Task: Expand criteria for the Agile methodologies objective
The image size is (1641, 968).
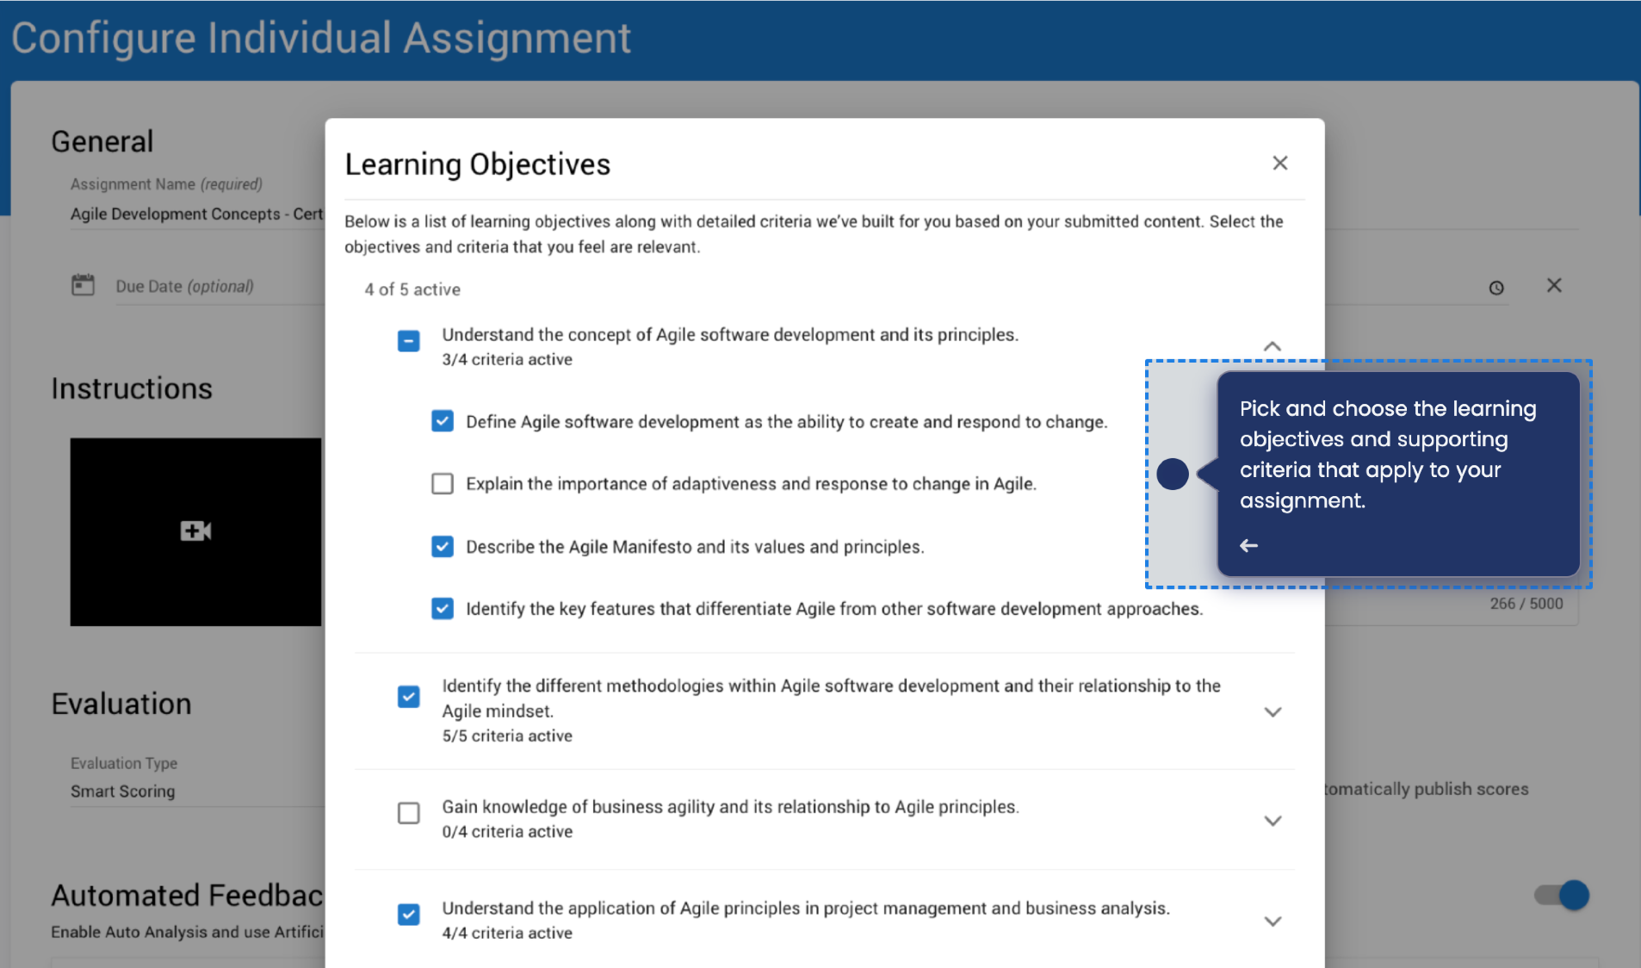Action: pyautogui.click(x=1273, y=711)
